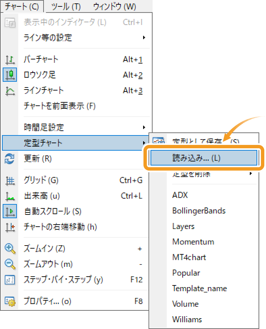Load the Volume template
This screenshot has width=266, height=329.
(x=204, y=304)
